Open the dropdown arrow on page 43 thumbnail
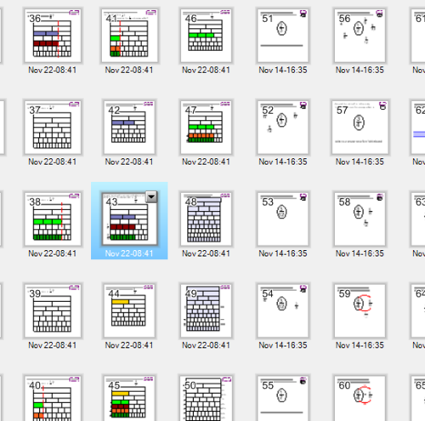Viewport: 425px width, 421px height. tap(151, 197)
